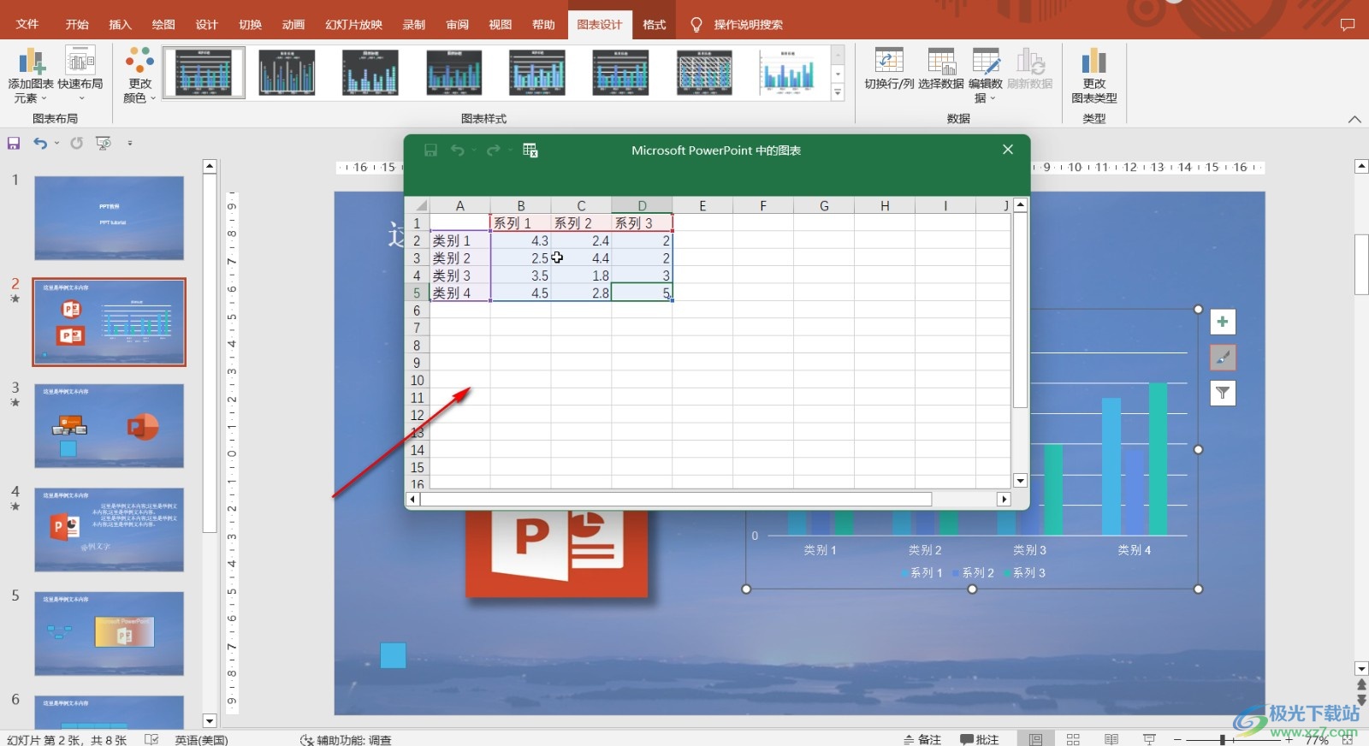Start slideshow from beginning quick access icon
Viewport: 1369px width, 746px height.
[x=104, y=143]
